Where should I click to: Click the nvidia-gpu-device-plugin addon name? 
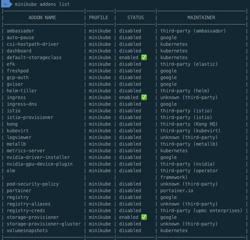(40, 164)
